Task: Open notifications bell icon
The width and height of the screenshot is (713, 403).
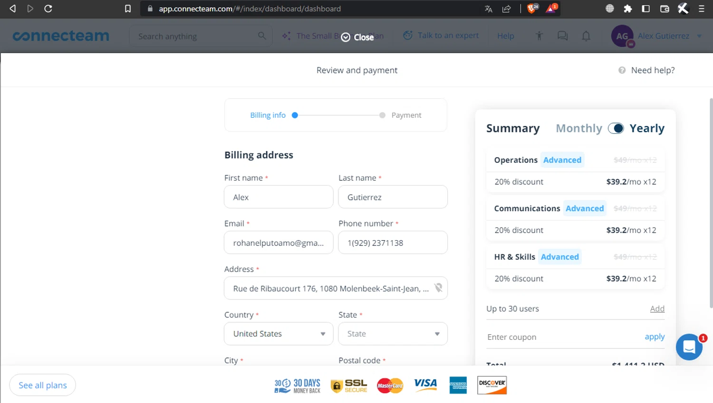Action: [x=586, y=36]
